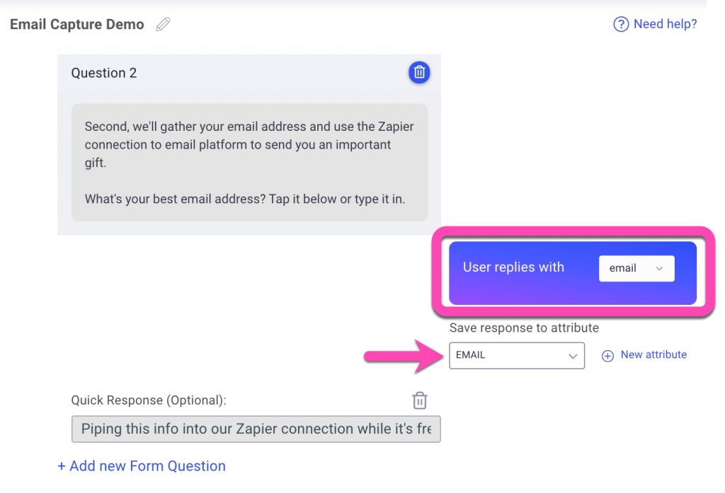Remove the quick response with trash icon
Image resolution: width=725 pixels, height=493 pixels.
(x=419, y=400)
